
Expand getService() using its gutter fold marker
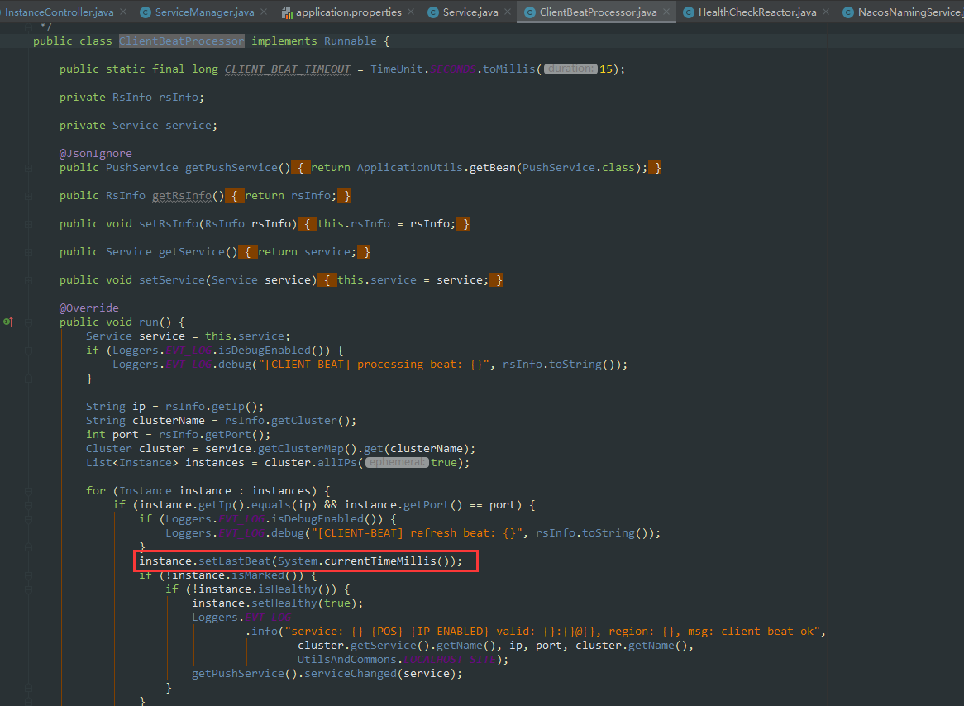click(x=28, y=252)
